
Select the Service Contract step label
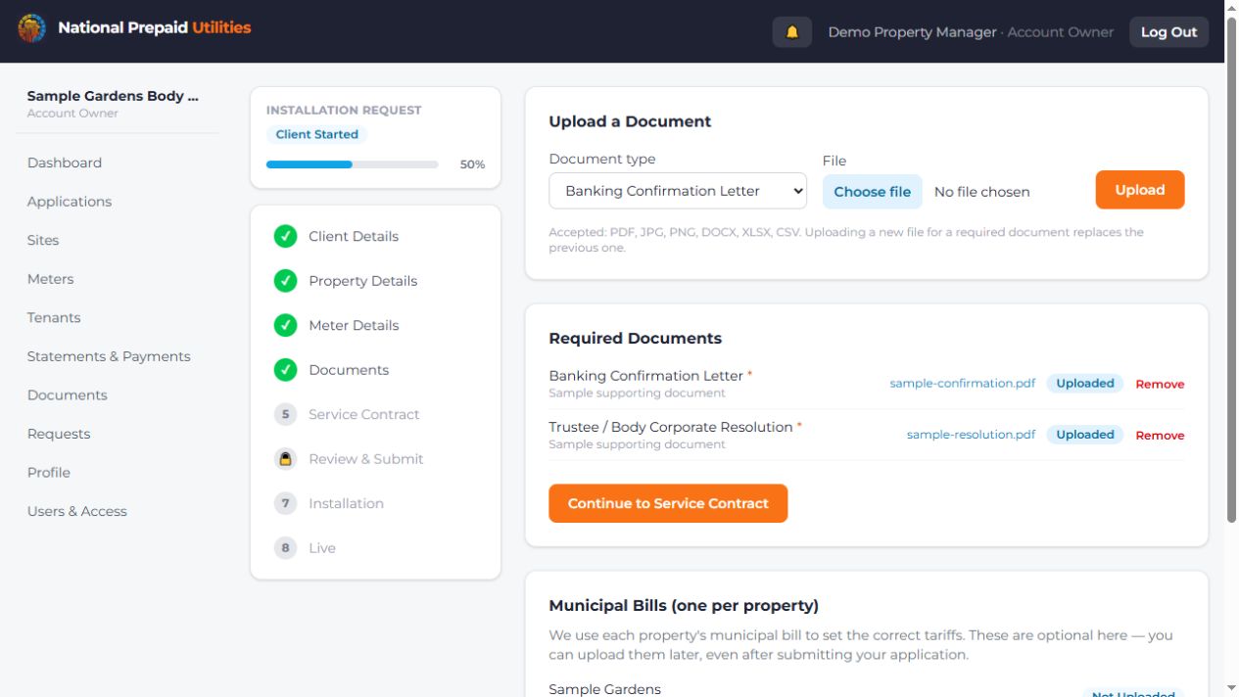click(x=363, y=414)
